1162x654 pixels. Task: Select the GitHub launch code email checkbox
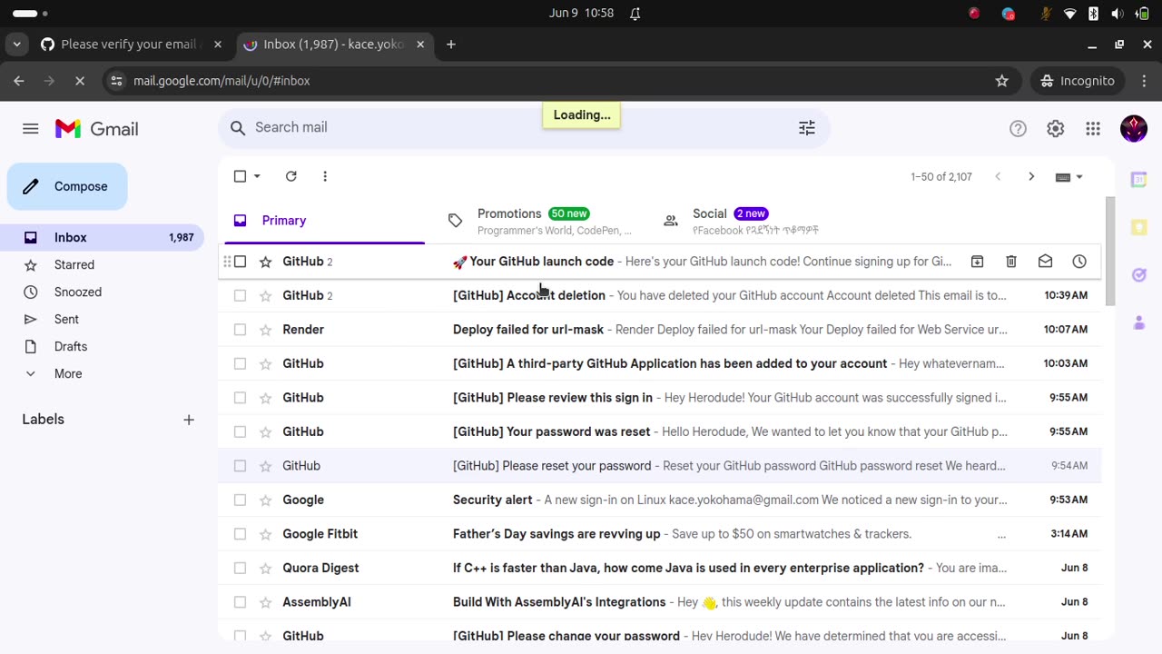240,262
